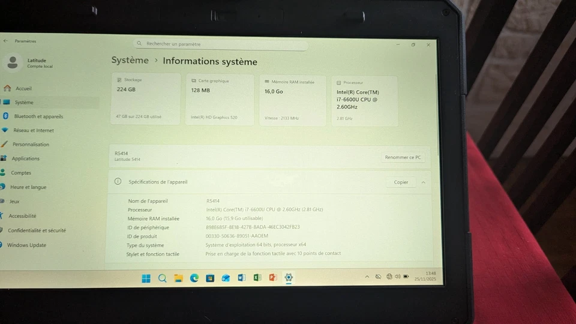Screen dimensions: 576x324
Task: Click the network globe tray icon
Action: tap(389, 277)
